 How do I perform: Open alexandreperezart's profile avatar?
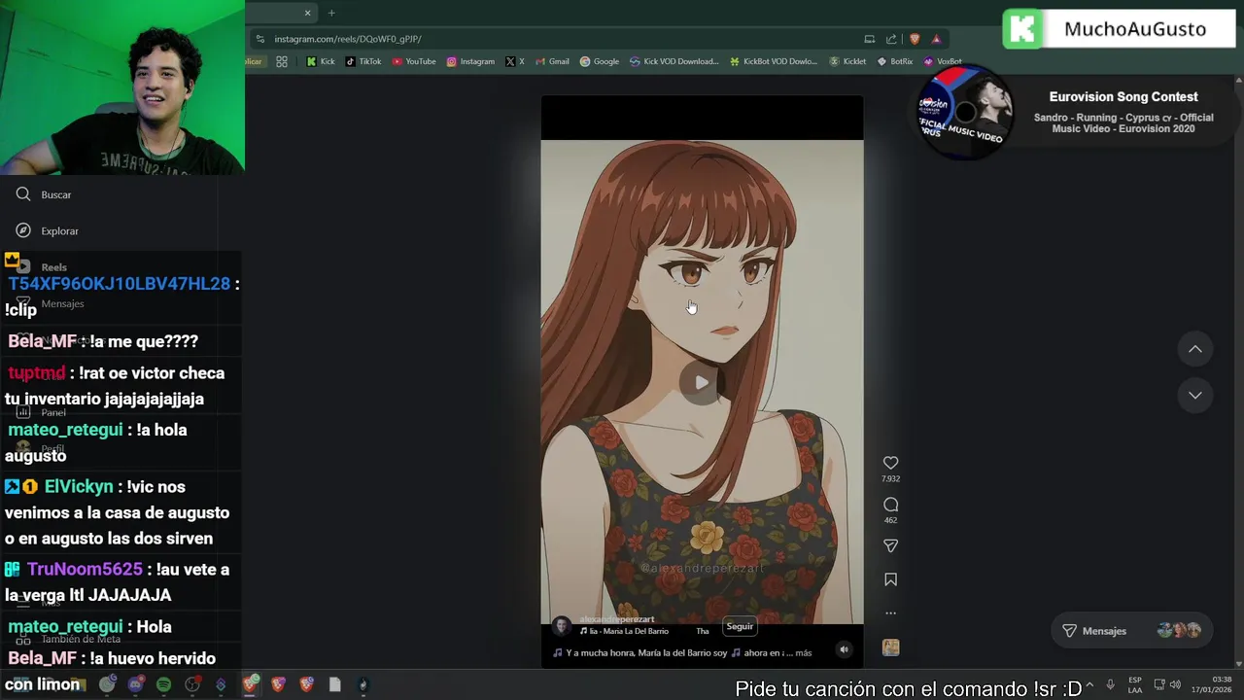click(x=562, y=625)
